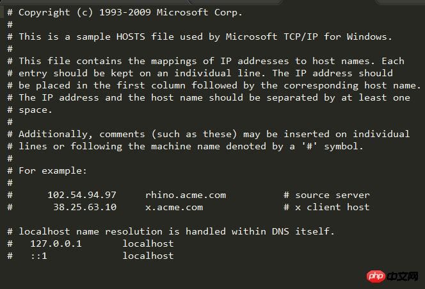Click the localhost entry beside ::1
Screen dimensions: 425x289
tap(148, 256)
